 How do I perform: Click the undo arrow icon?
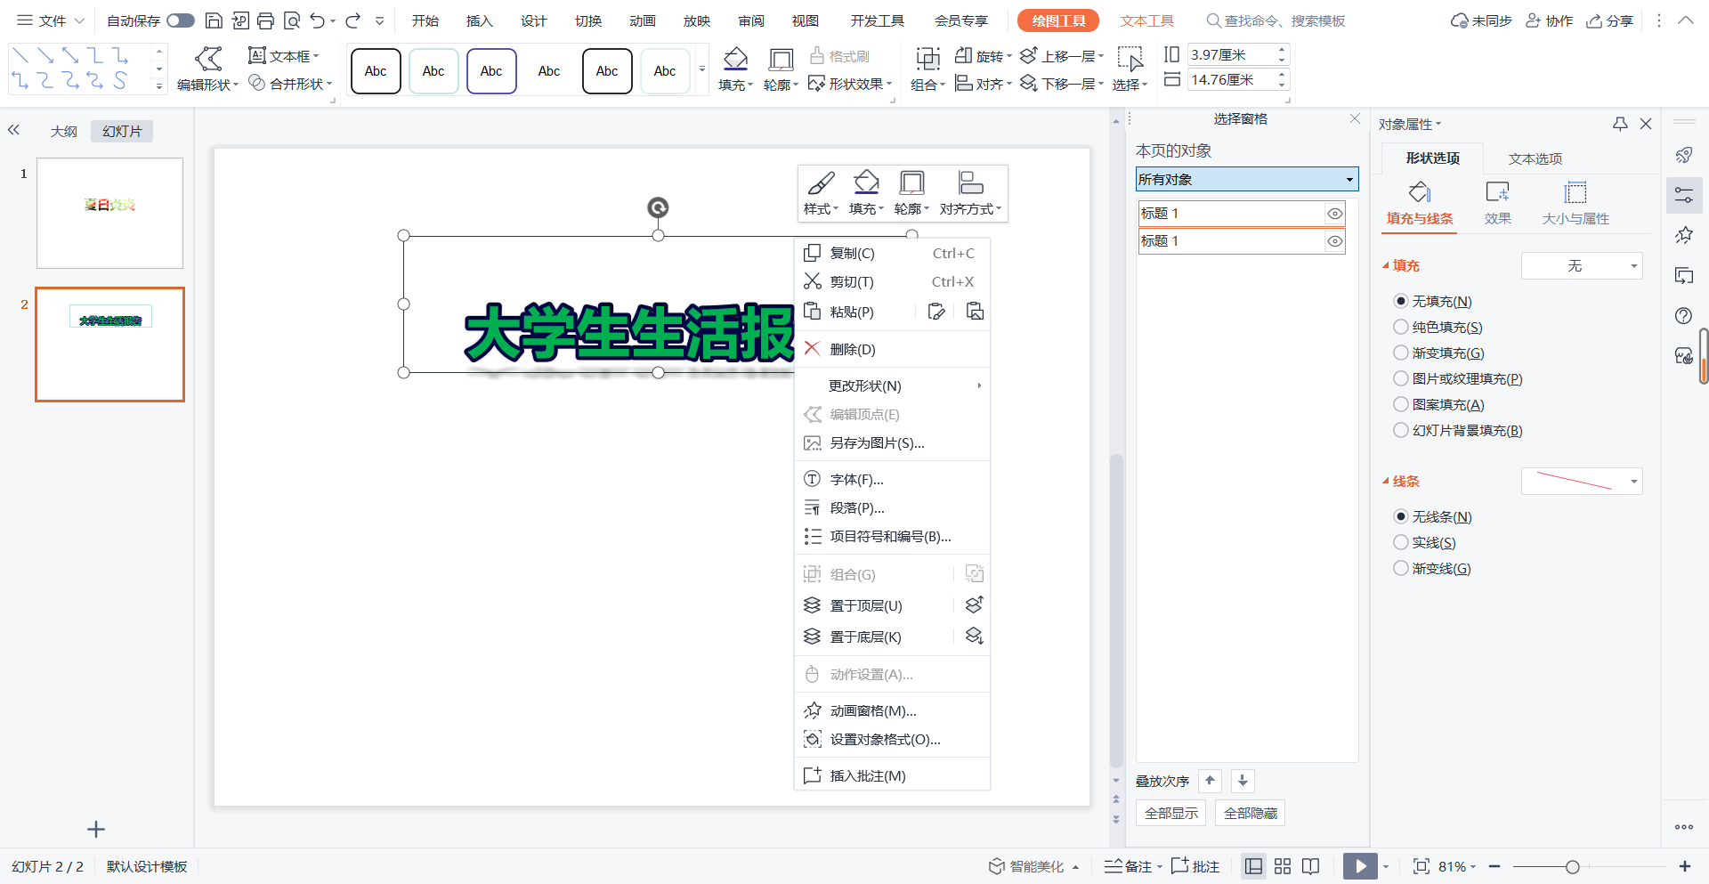pos(317,20)
